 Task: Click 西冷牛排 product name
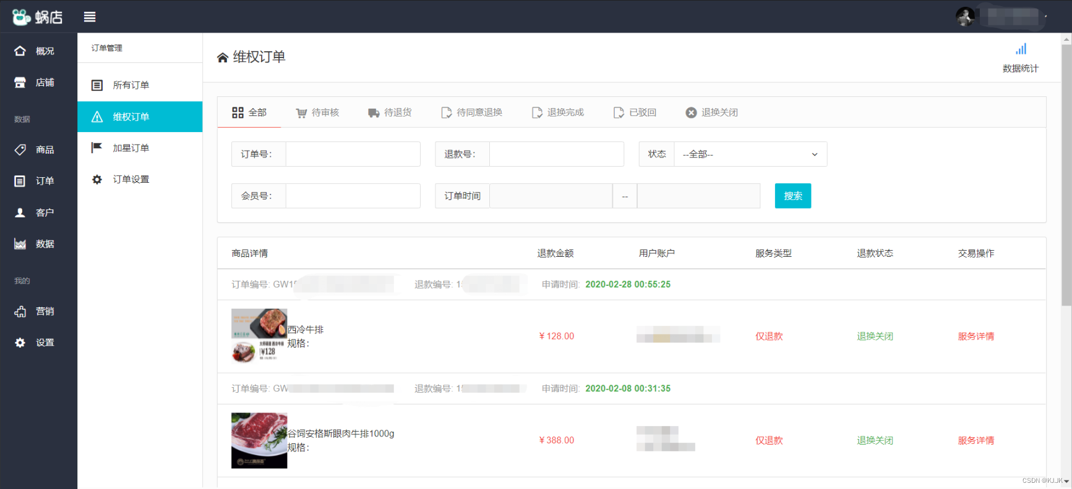pos(306,330)
